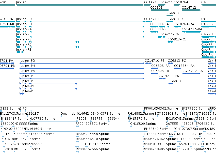The width and height of the screenshot is (216, 153).
Task: Select the 556944 EST feature label
Action: point(114,119)
